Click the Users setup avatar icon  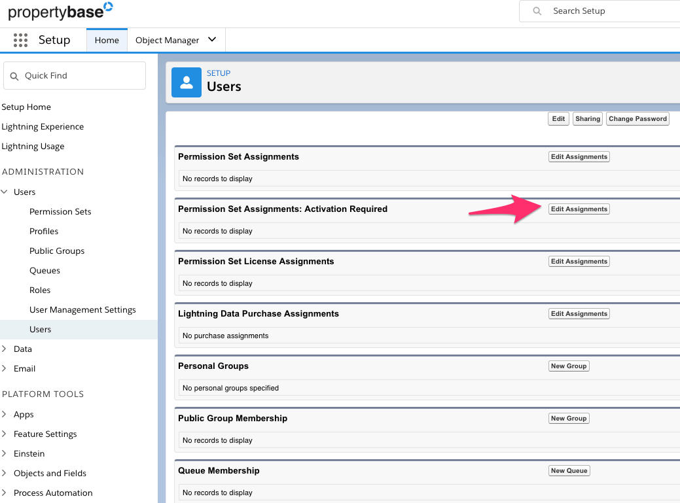[x=186, y=82]
